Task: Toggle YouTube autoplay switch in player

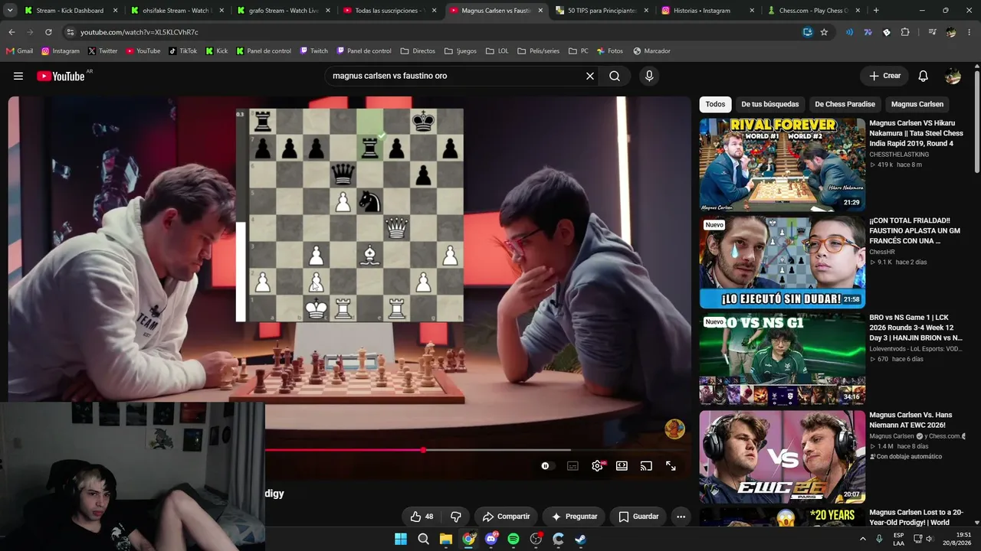Action: (546, 465)
